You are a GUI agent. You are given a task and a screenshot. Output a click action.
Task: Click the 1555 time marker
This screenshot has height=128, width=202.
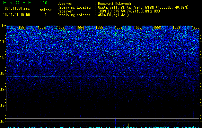point(99,28)
